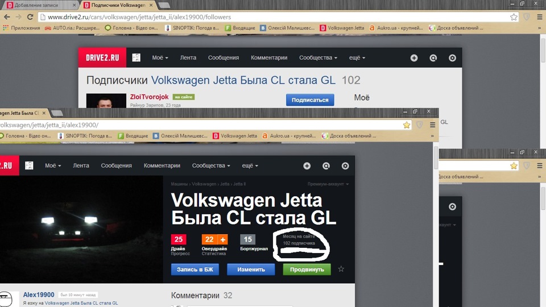Bookmark star in front window address bar

click(x=406, y=125)
